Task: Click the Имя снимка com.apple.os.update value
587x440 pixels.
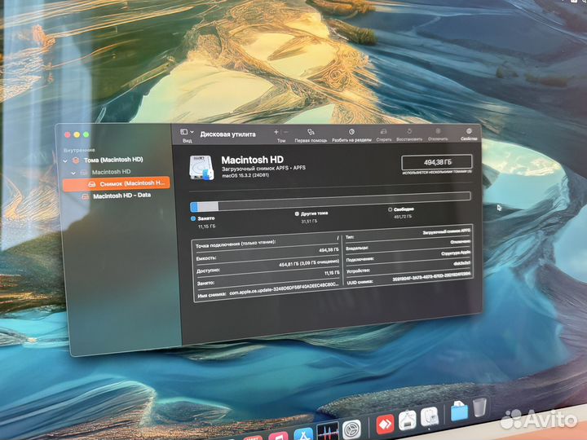Action: pyautogui.click(x=284, y=288)
